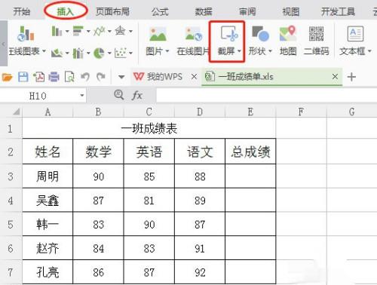Insert a stock/combo chart icon
The height and width of the screenshot is (285, 377).
78,53
